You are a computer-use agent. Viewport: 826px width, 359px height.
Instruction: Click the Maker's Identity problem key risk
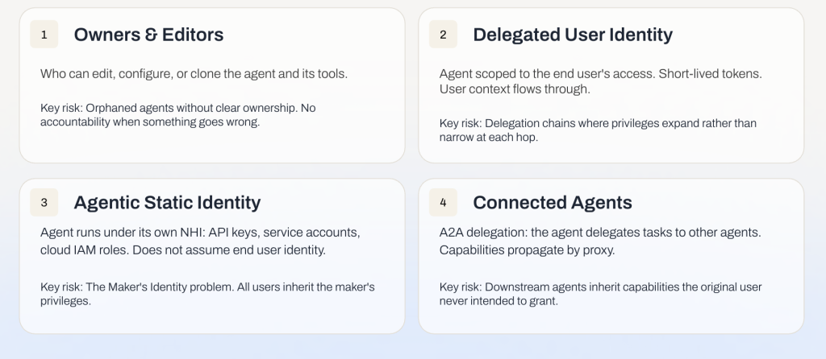click(x=207, y=294)
